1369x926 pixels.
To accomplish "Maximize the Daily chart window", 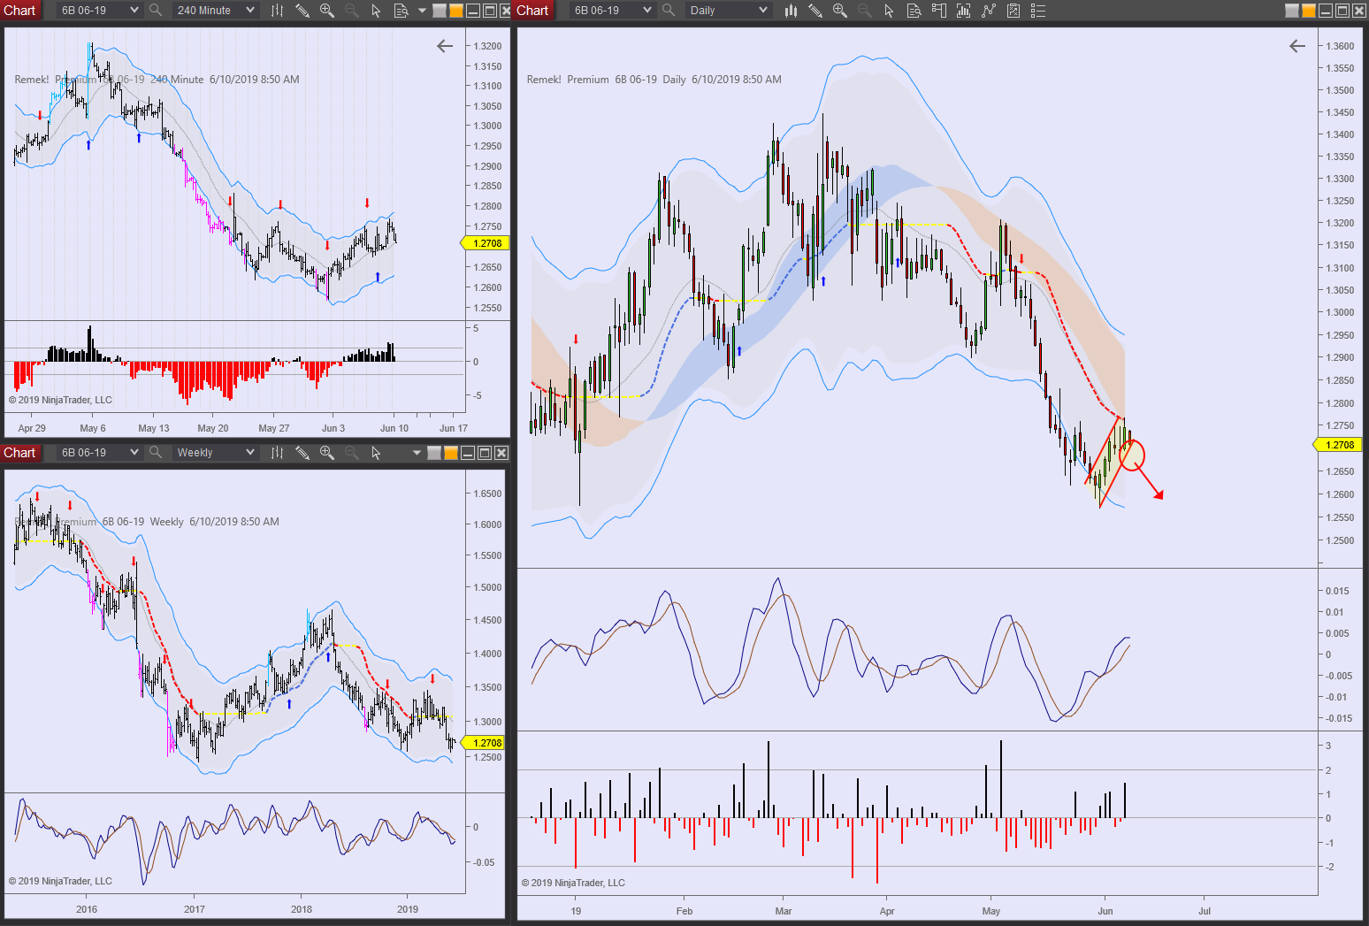I will 1342,11.
